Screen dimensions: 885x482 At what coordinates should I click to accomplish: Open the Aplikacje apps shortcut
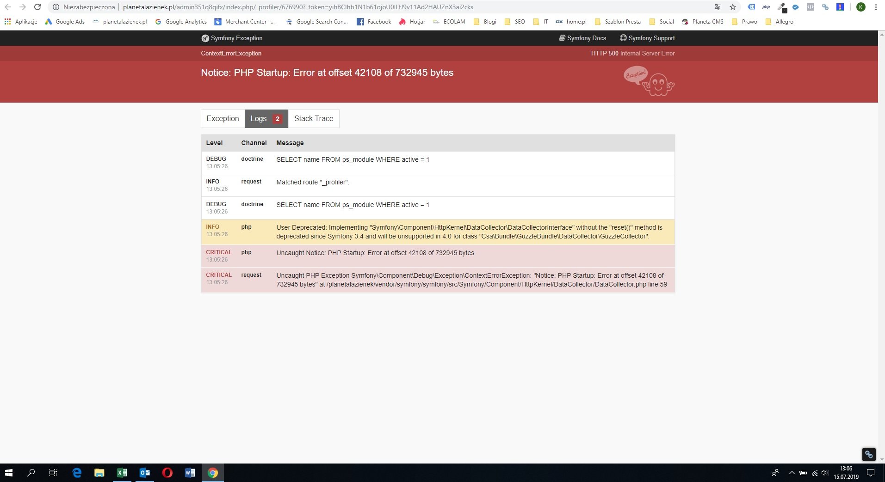coord(21,22)
